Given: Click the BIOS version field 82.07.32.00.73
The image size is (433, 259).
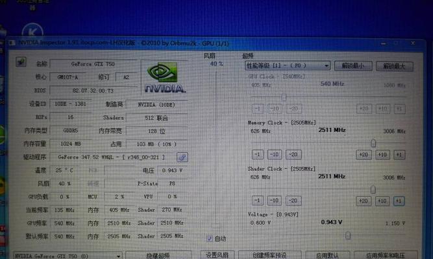Looking at the screenshot, I should (93, 91).
